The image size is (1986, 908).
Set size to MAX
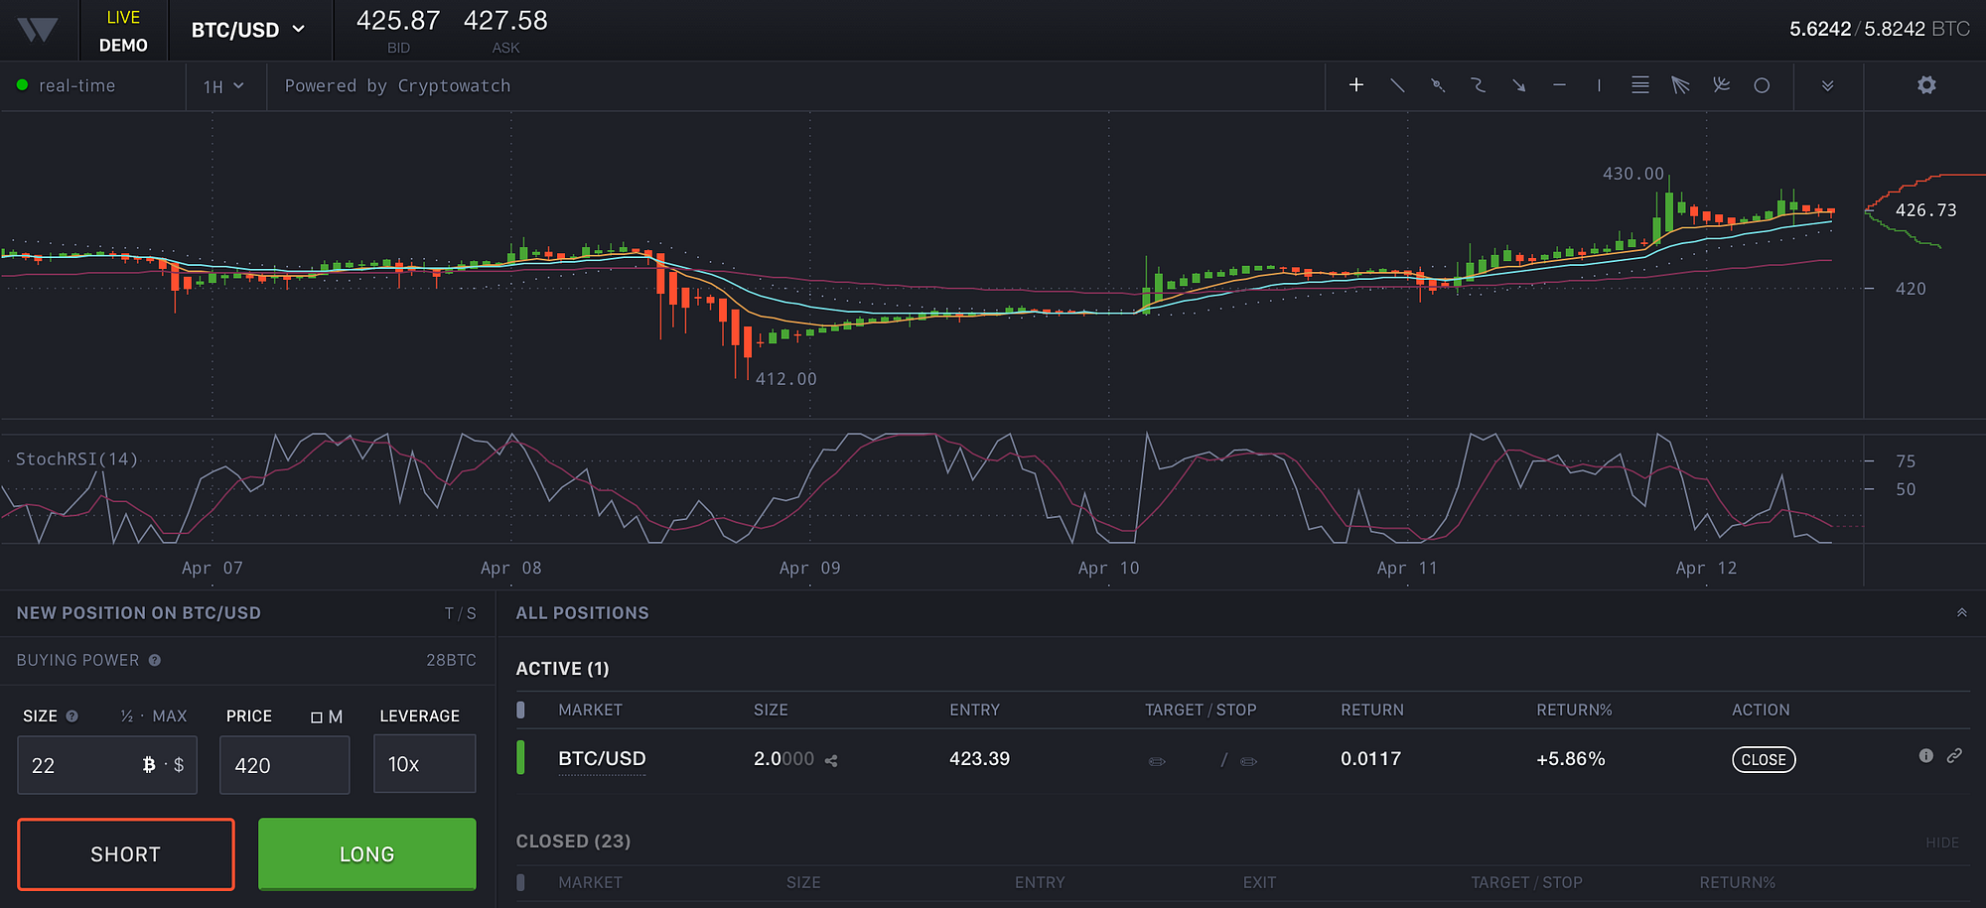click(x=170, y=716)
